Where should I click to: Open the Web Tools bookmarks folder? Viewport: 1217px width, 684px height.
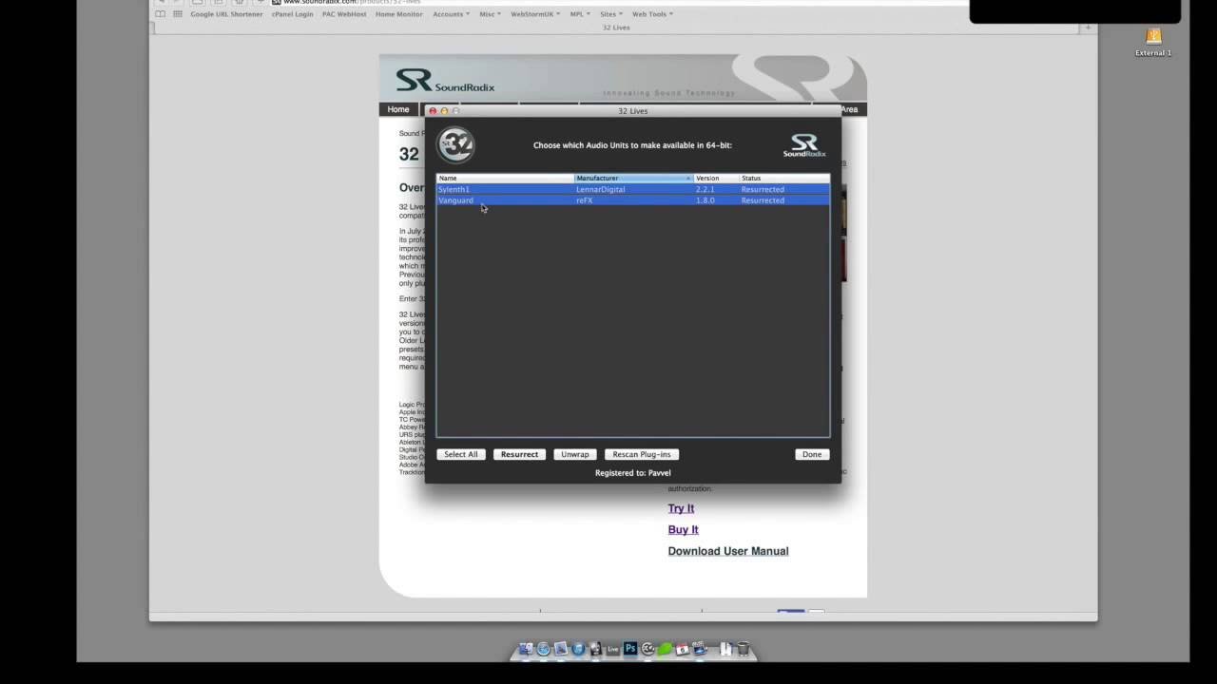pyautogui.click(x=652, y=14)
